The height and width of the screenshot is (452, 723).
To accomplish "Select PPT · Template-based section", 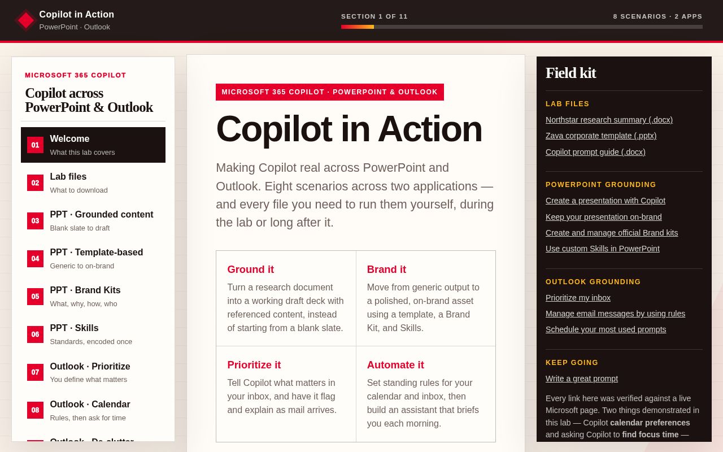I will (93, 258).
